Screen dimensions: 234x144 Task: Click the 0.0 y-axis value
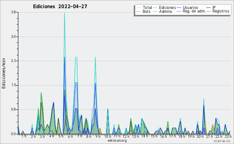point(13,134)
